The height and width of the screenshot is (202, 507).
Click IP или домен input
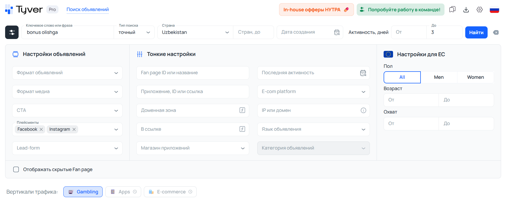click(314, 111)
